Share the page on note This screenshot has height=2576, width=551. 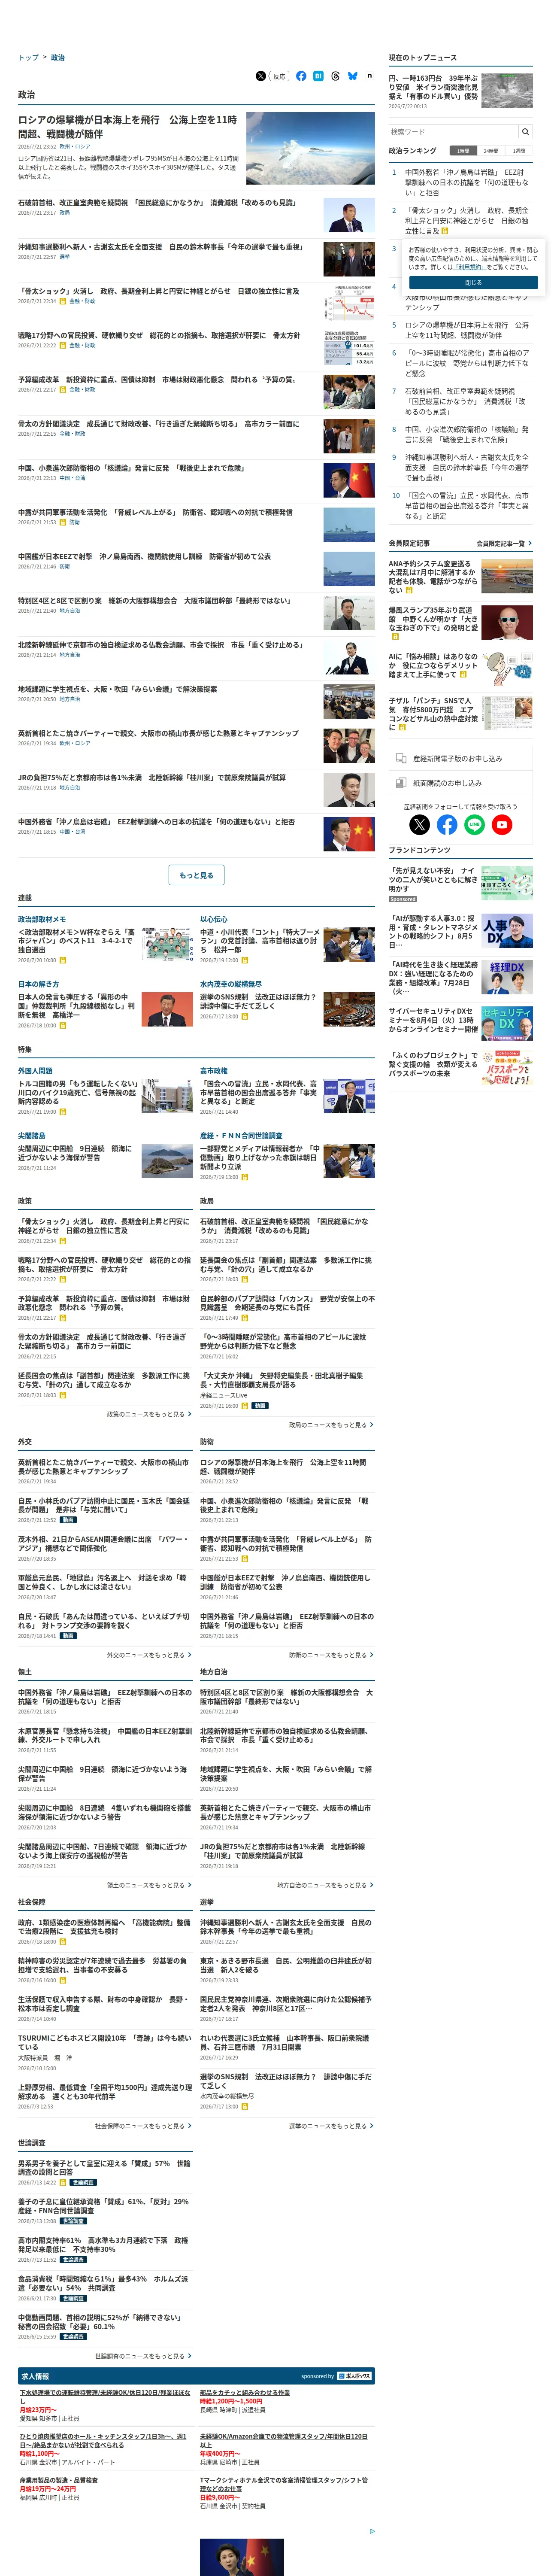pyautogui.click(x=370, y=76)
